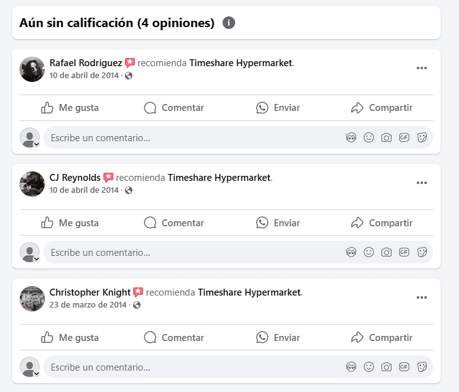The height and width of the screenshot is (392, 459).
Task: Toggle Me gusta on CJ Reynolds' post
Action: (70, 222)
